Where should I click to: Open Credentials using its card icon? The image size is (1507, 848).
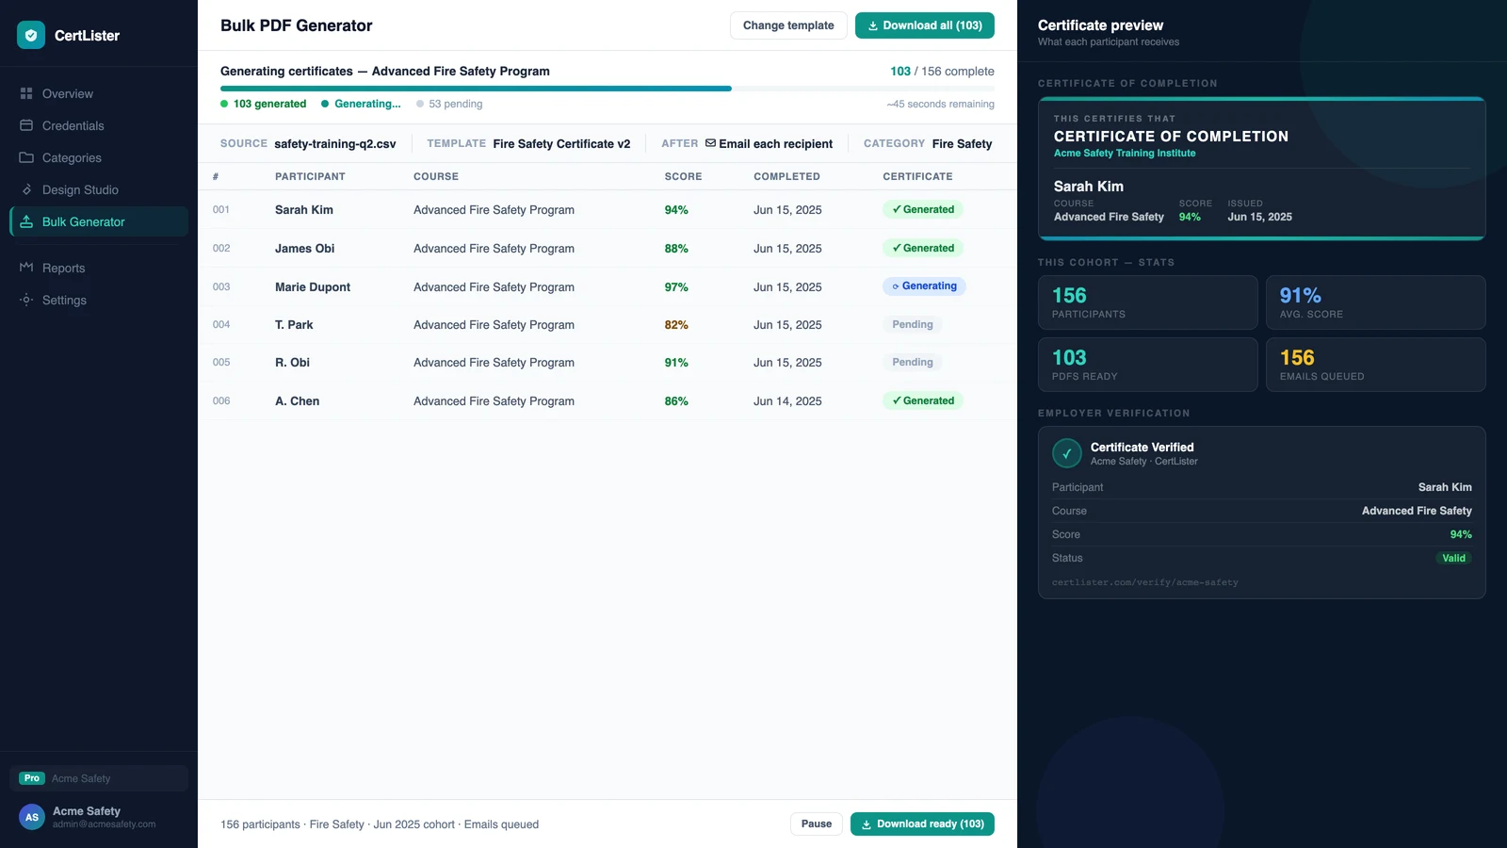(26, 125)
